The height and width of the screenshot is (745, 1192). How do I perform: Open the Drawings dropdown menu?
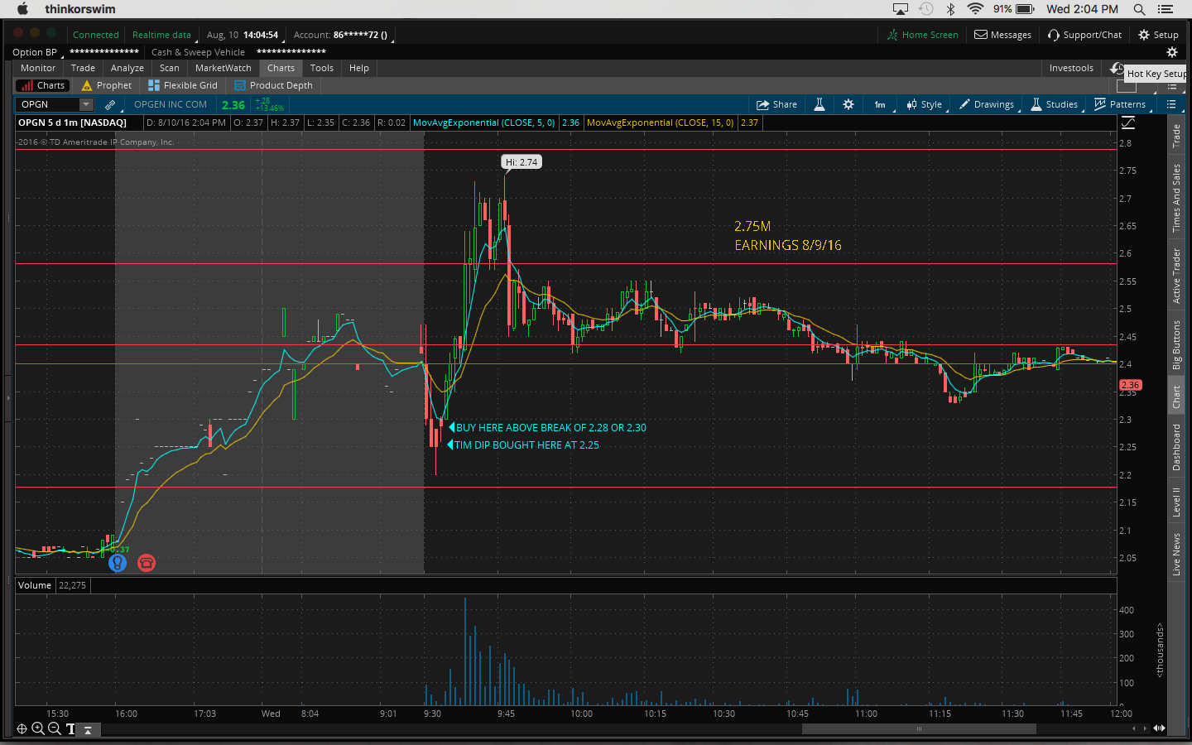pyautogui.click(x=987, y=104)
